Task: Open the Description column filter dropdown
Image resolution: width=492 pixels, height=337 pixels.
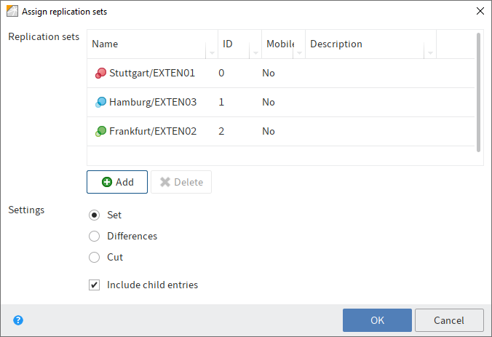Action: pos(430,52)
